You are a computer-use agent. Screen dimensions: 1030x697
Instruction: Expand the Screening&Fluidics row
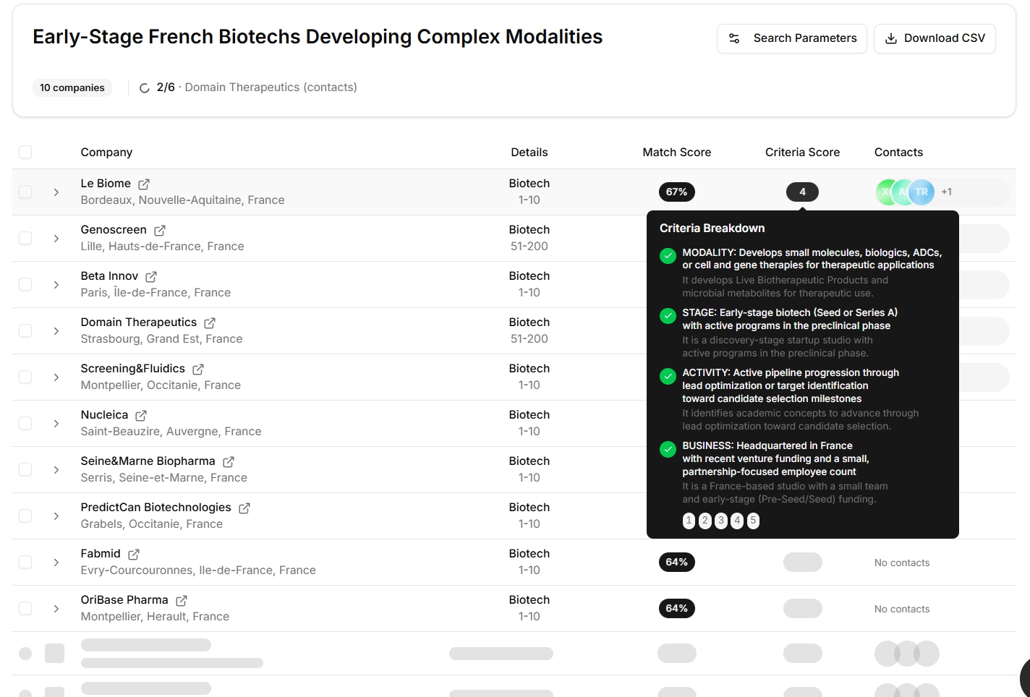tap(56, 377)
